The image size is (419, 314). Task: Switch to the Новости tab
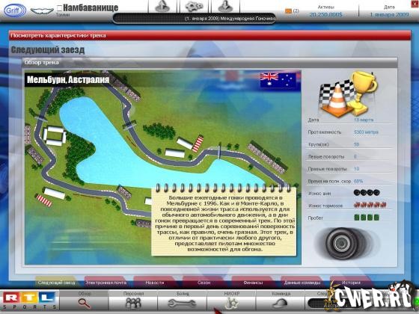[x=155, y=283]
